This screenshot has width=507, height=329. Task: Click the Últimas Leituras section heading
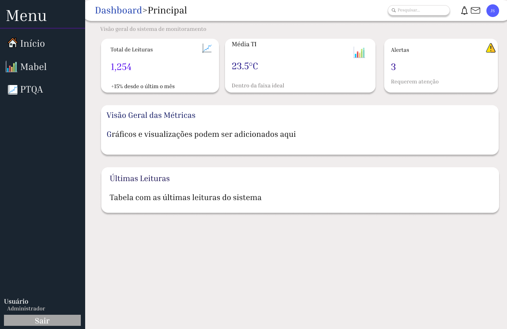tap(139, 178)
